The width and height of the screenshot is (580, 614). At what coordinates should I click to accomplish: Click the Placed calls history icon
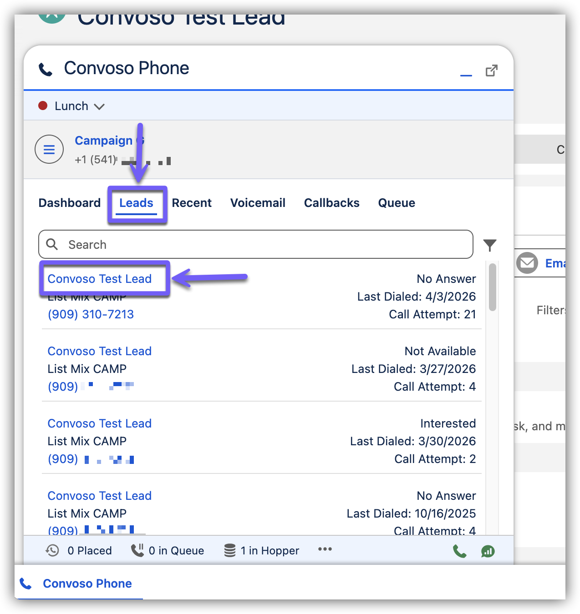[x=53, y=551]
